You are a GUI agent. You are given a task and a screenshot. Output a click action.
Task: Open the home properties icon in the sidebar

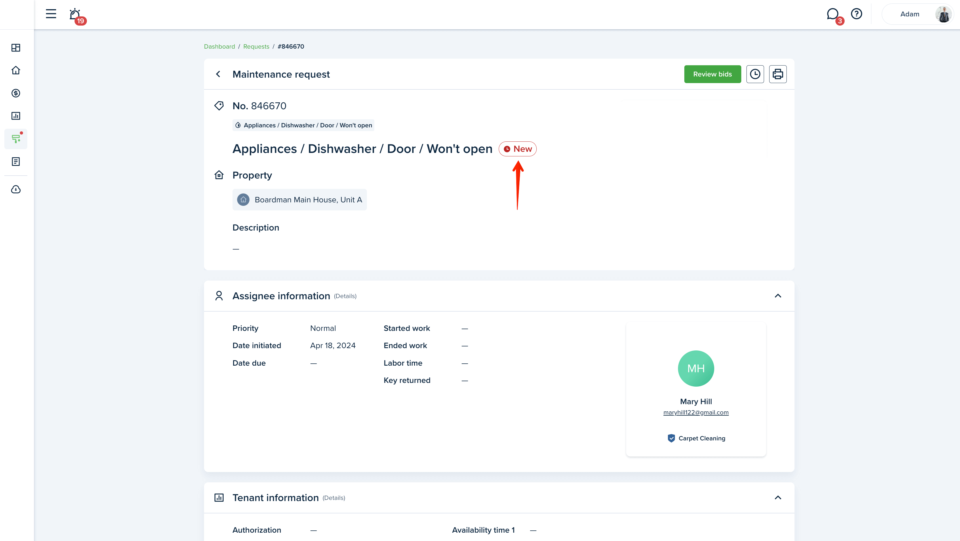tap(16, 70)
